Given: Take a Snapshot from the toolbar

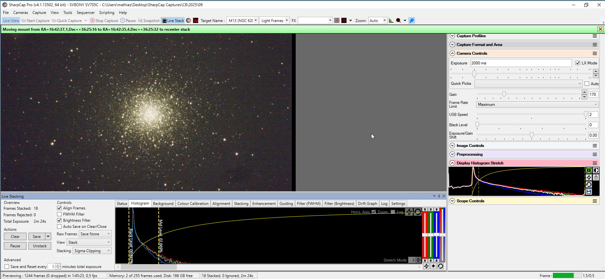Looking at the screenshot, I should click(149, 20).
